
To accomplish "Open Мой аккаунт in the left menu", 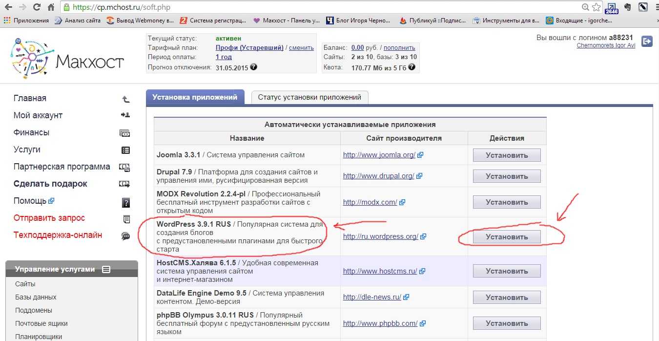I will (x=38, y=115).
